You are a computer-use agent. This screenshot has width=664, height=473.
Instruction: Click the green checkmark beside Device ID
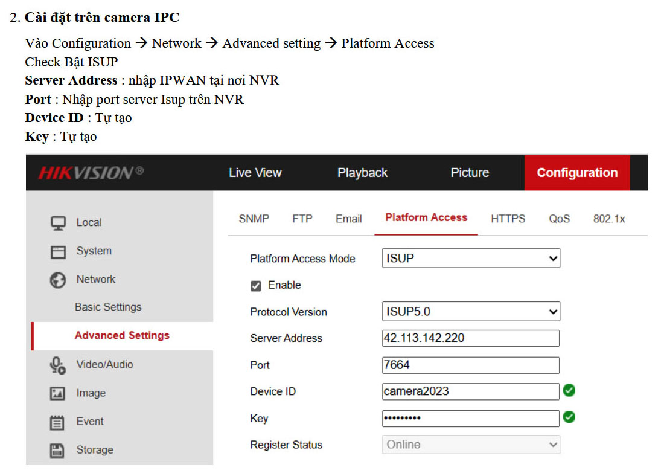tap(569, 391)
